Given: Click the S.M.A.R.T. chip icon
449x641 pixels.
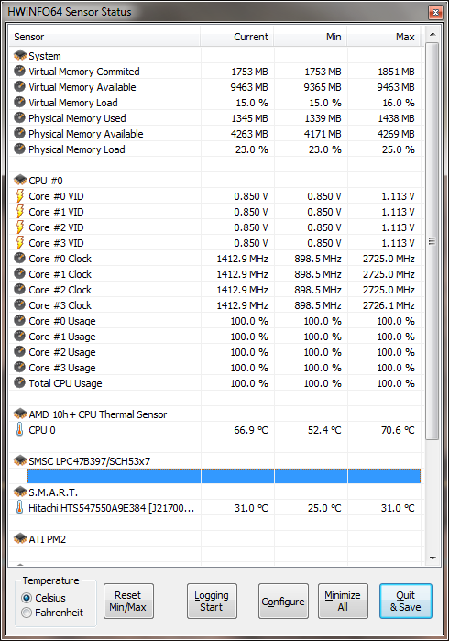Looking at the screenshot, I should 20,492.
